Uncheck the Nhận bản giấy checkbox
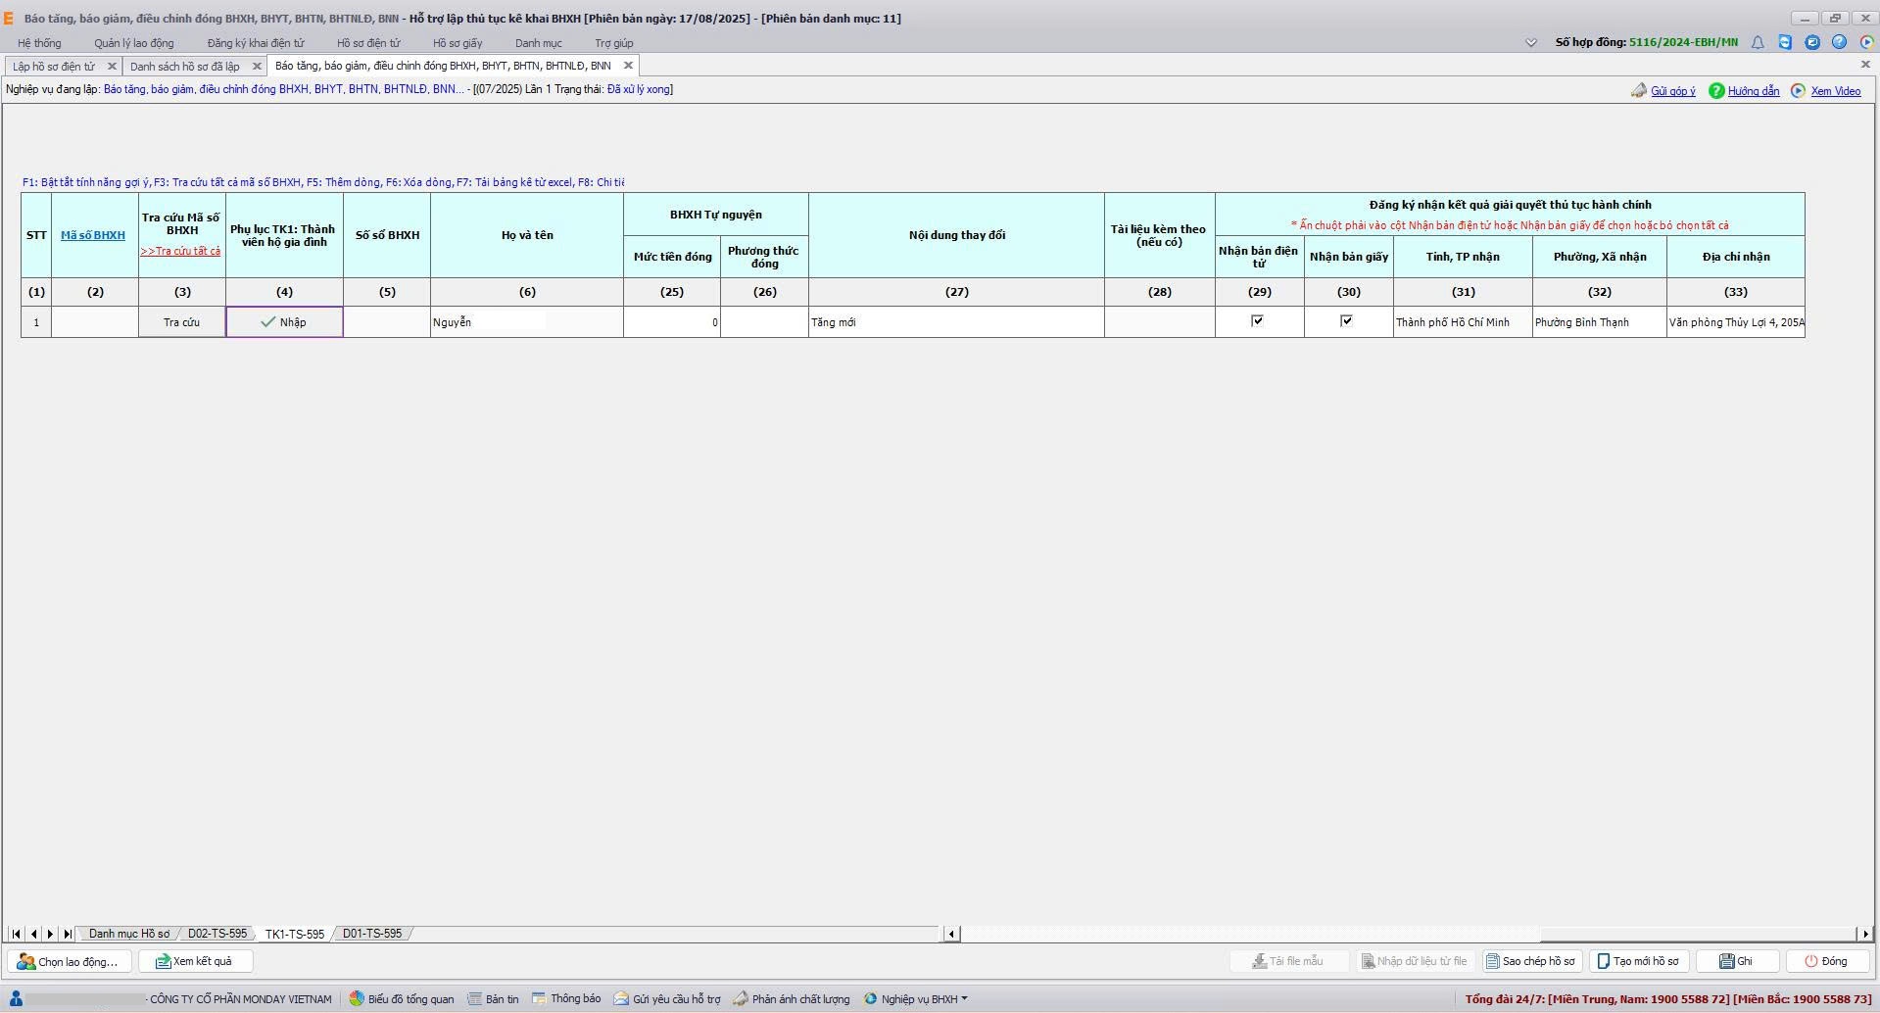 coord(1347,321)
